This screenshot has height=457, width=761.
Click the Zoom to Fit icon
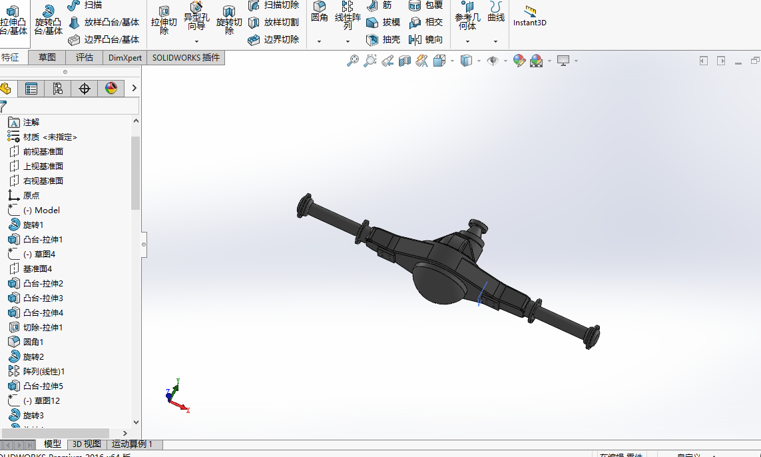tap(353, 61)
